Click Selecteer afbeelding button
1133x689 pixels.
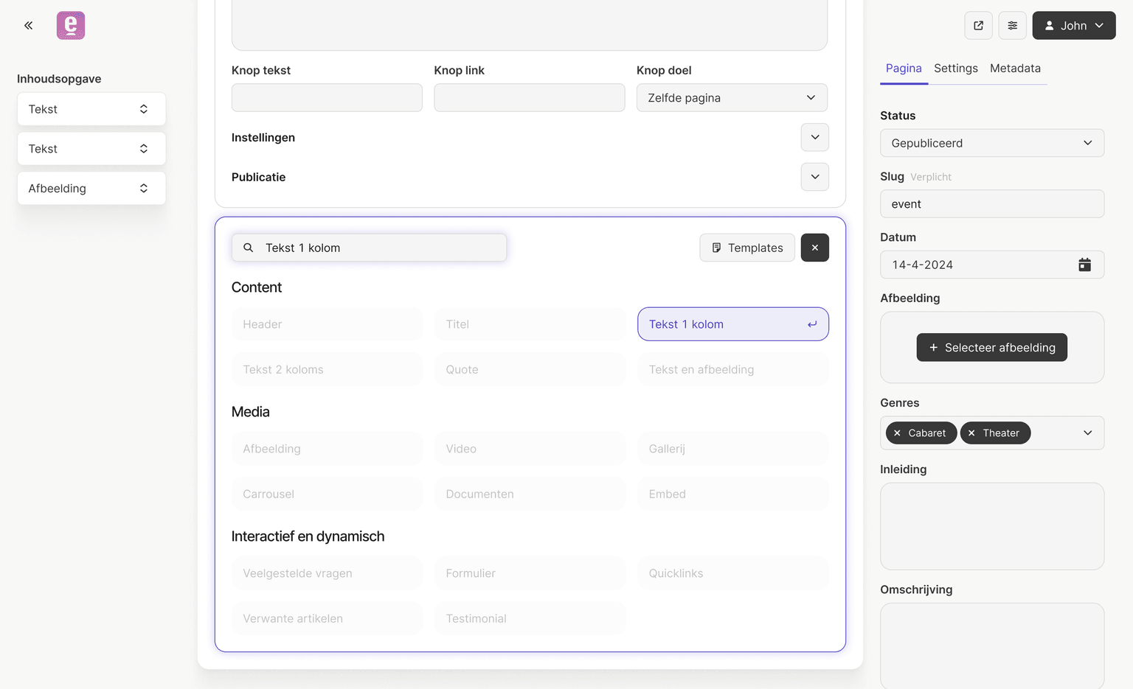(x=991, y=347)
